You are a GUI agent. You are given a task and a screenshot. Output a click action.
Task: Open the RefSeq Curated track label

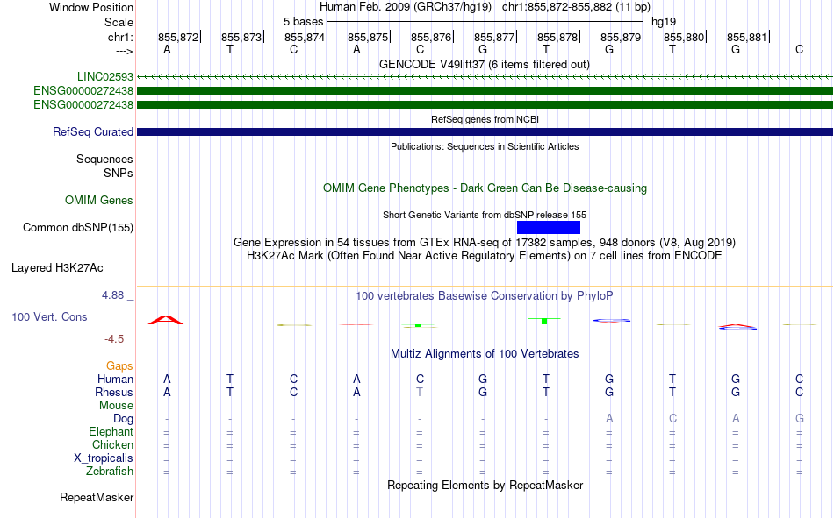(92, 131)
